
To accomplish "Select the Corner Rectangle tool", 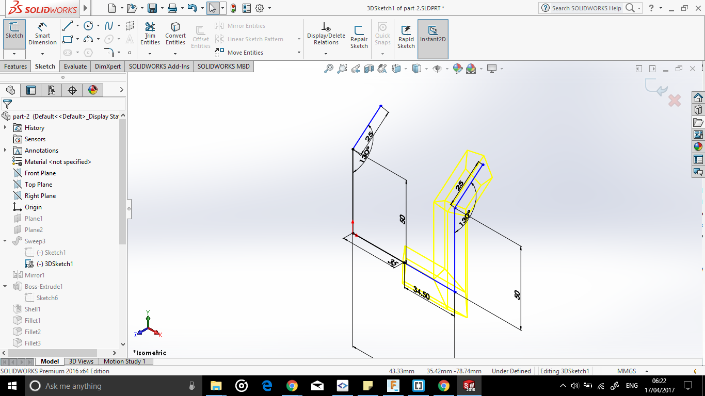I will [x=67, y=39].
